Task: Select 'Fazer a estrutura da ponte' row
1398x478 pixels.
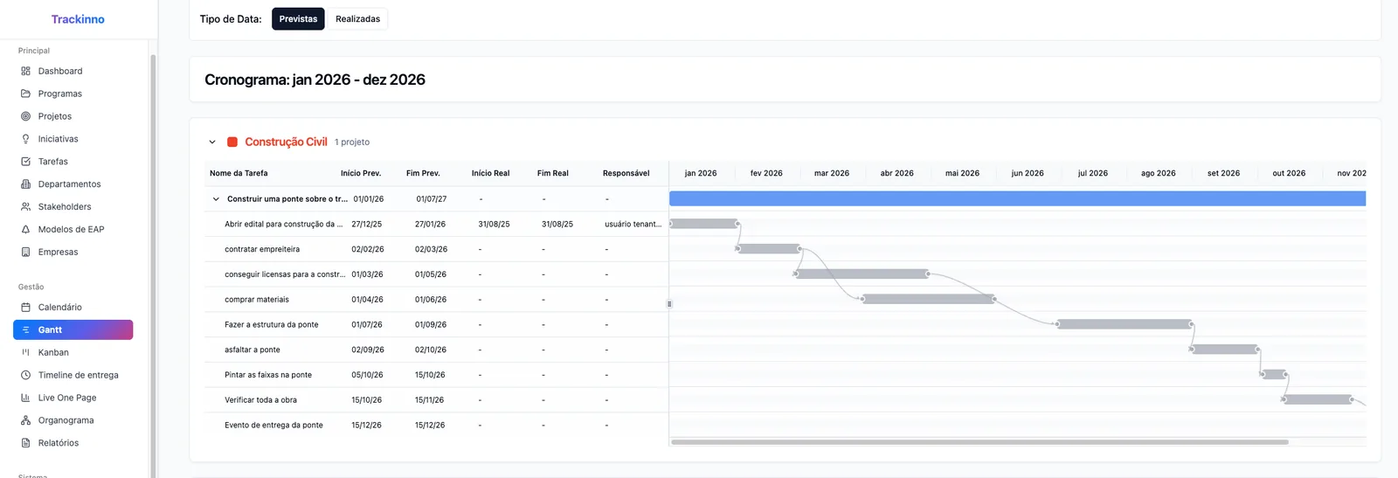Action: click(x=436, y=325)
